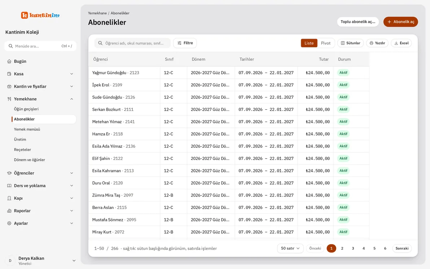Open the Sütunlar column chooser
The width and height of the screenshot is (430, 269).
[x=351, y=43]
